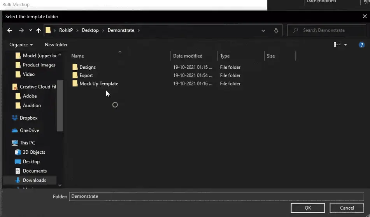Sort by the Date modified column

pos(188,56)
